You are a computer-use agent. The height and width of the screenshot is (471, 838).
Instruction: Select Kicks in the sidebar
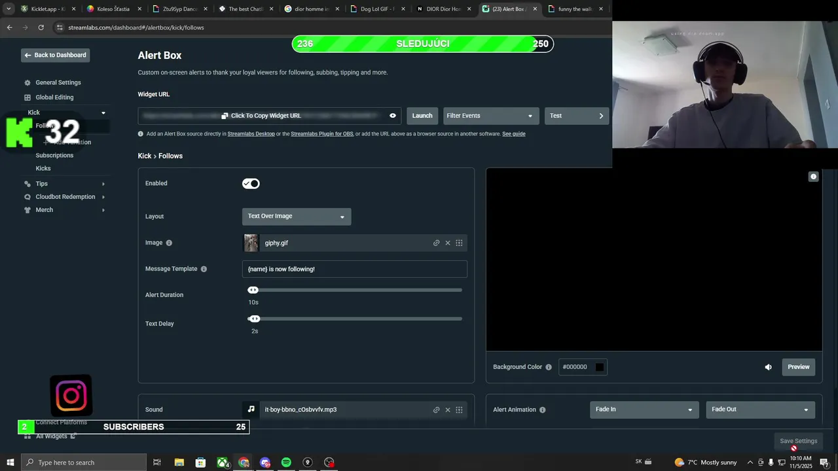click(x=43, y=169)
